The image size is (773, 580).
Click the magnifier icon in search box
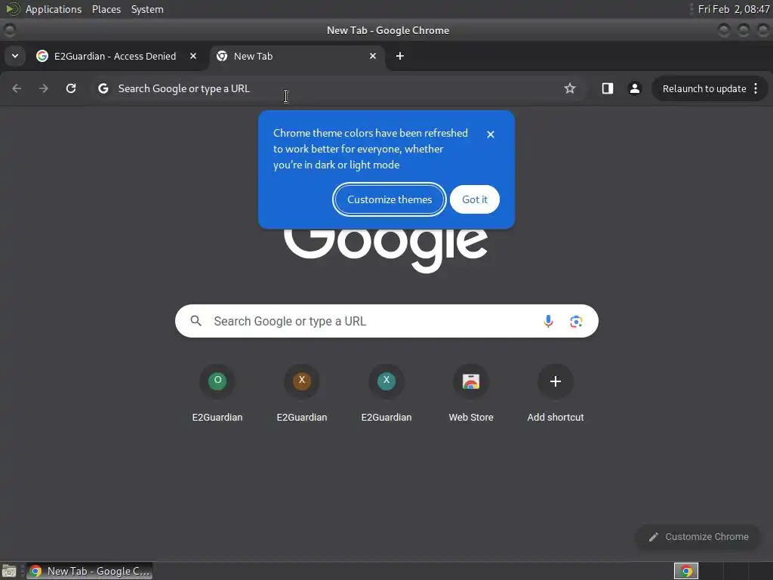pos(196,321)
